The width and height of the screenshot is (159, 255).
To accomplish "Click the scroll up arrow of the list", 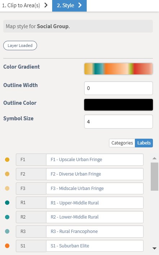I will point(154,158).
